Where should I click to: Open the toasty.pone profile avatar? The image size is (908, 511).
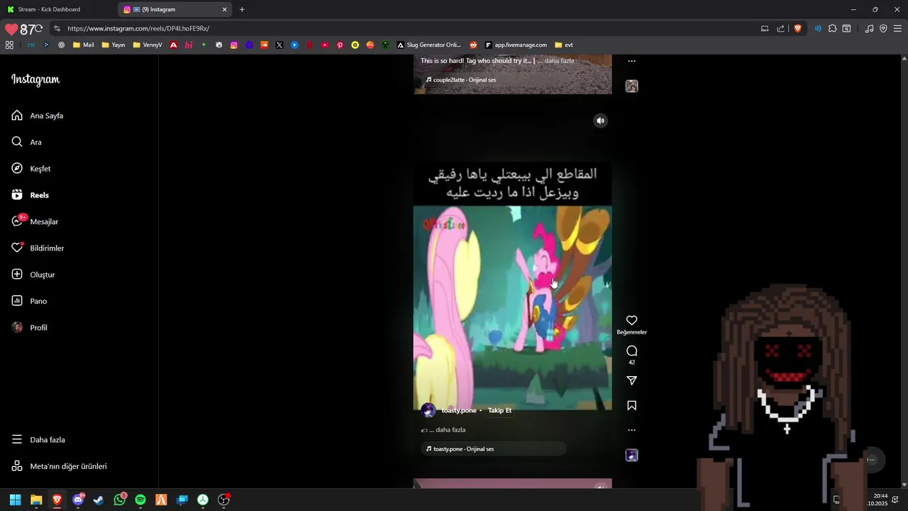428,410
